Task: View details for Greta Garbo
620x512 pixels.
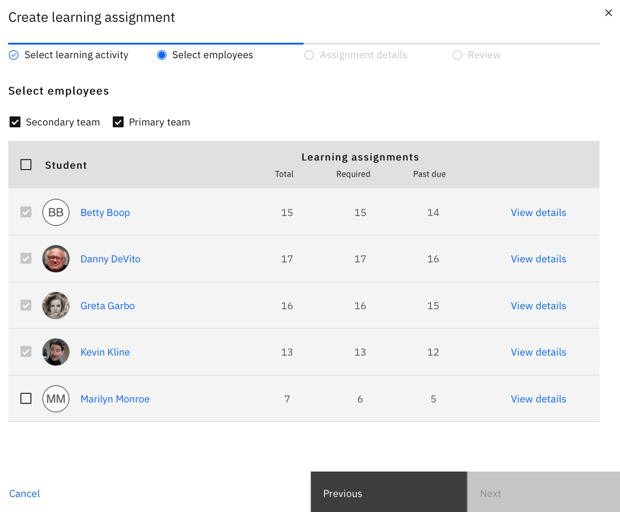Action: (539, 306)
